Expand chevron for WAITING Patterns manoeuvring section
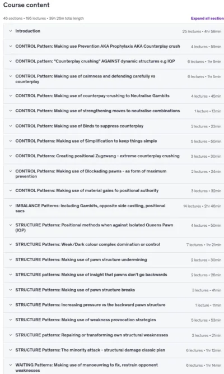Viewport: 224px width, 374px height. pos(11,365)
